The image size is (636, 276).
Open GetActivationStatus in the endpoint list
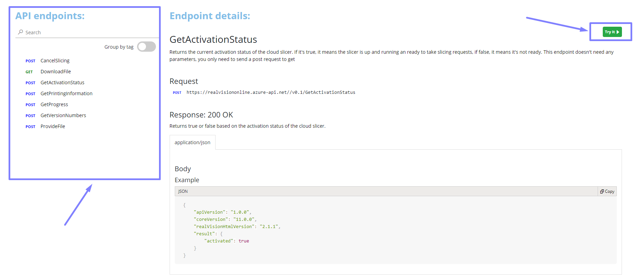pyautogui.click(x=62, y=83)
